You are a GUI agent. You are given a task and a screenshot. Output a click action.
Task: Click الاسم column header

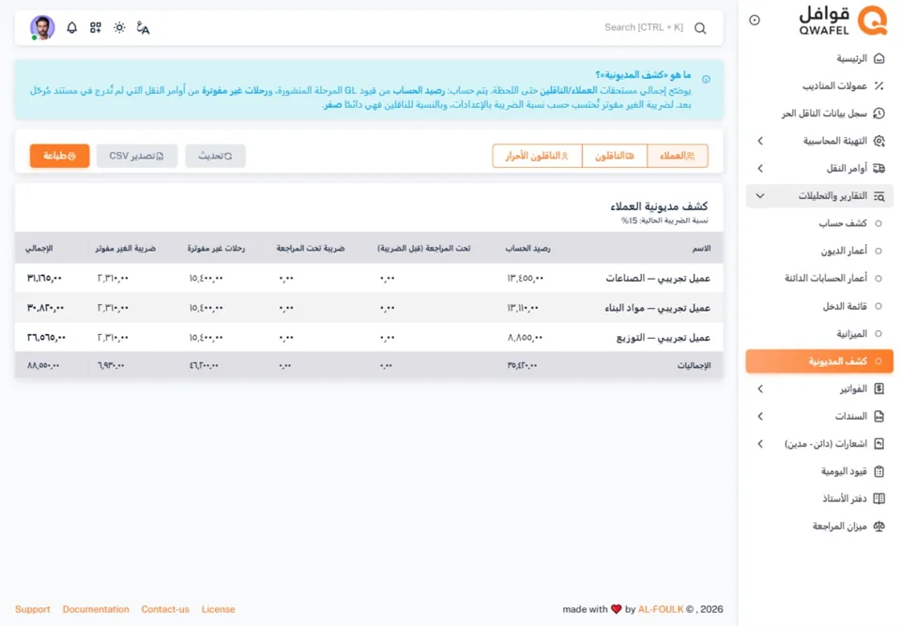coord(701,249)
